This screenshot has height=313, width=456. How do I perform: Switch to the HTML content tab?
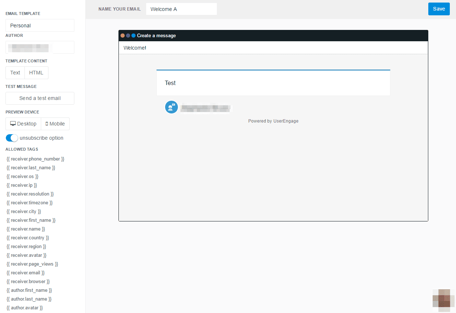[36, 73]
